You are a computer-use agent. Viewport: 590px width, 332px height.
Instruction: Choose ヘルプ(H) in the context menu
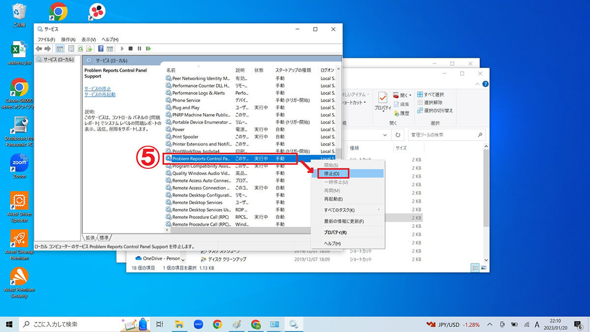click(347, 243)
